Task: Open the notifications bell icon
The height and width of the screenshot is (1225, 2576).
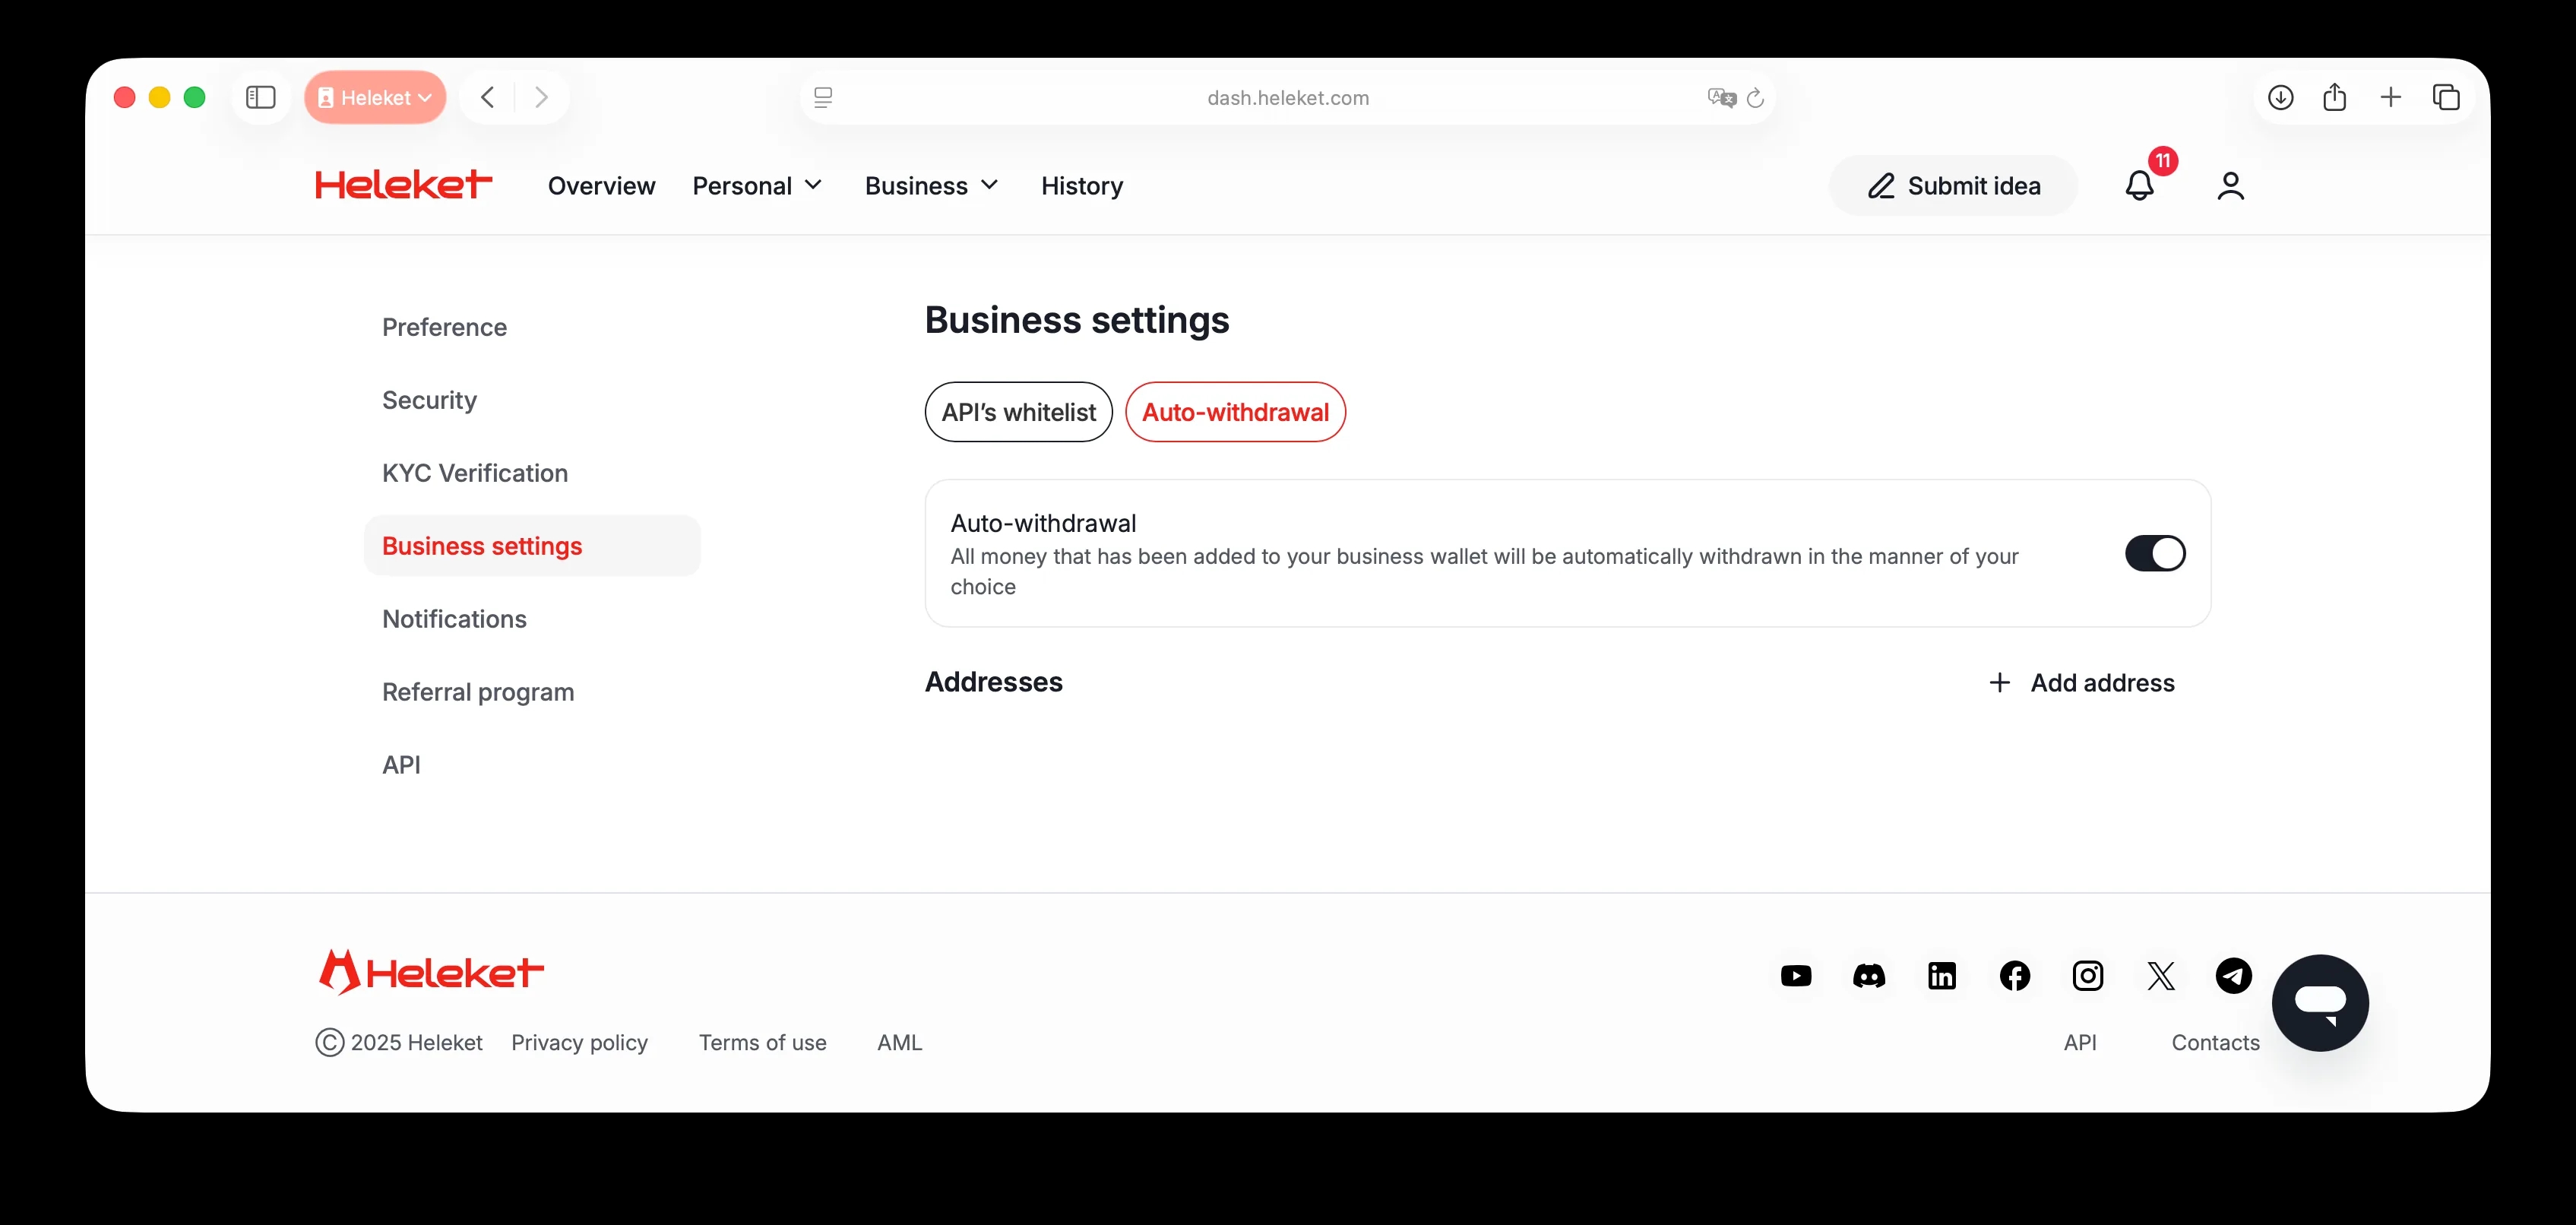Action: click(2139, 185)
